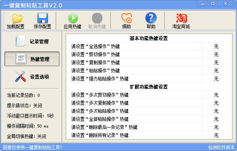Maximize the 一键复制粘贴工具 window
The width and height of the screenshot is (237, 151).
pyautogui.click(x=213, y=4)
